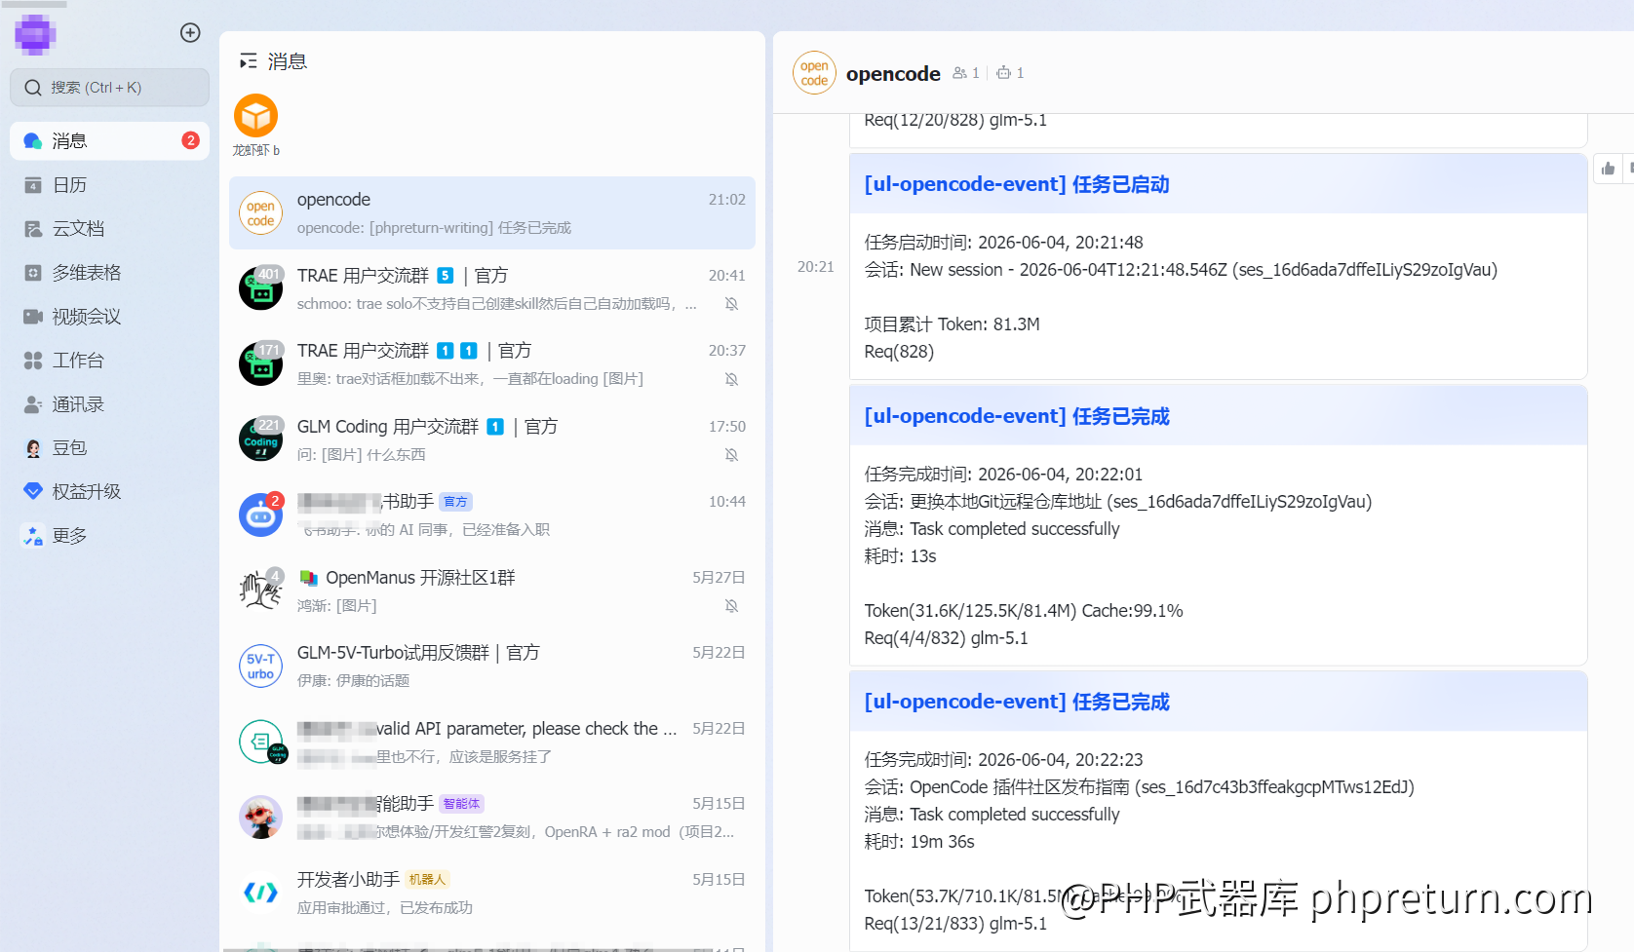The width and height of the screenshot is (1634, 952).
Task: Expand 更多 in the sidebar
Action: 109,536
